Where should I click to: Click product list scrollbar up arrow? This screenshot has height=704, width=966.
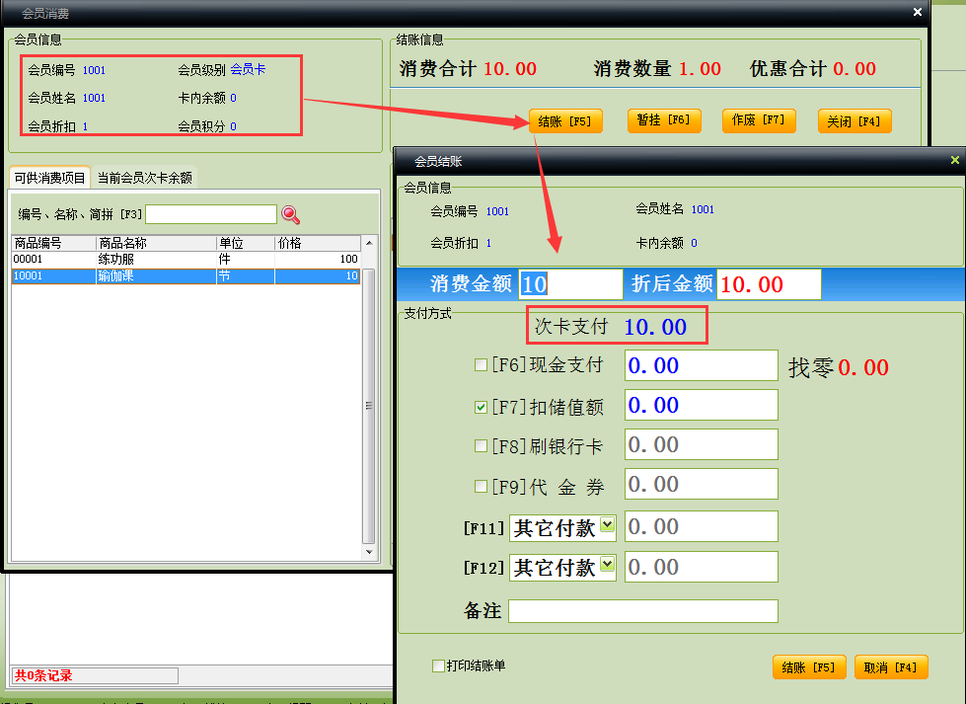point(369,243)
